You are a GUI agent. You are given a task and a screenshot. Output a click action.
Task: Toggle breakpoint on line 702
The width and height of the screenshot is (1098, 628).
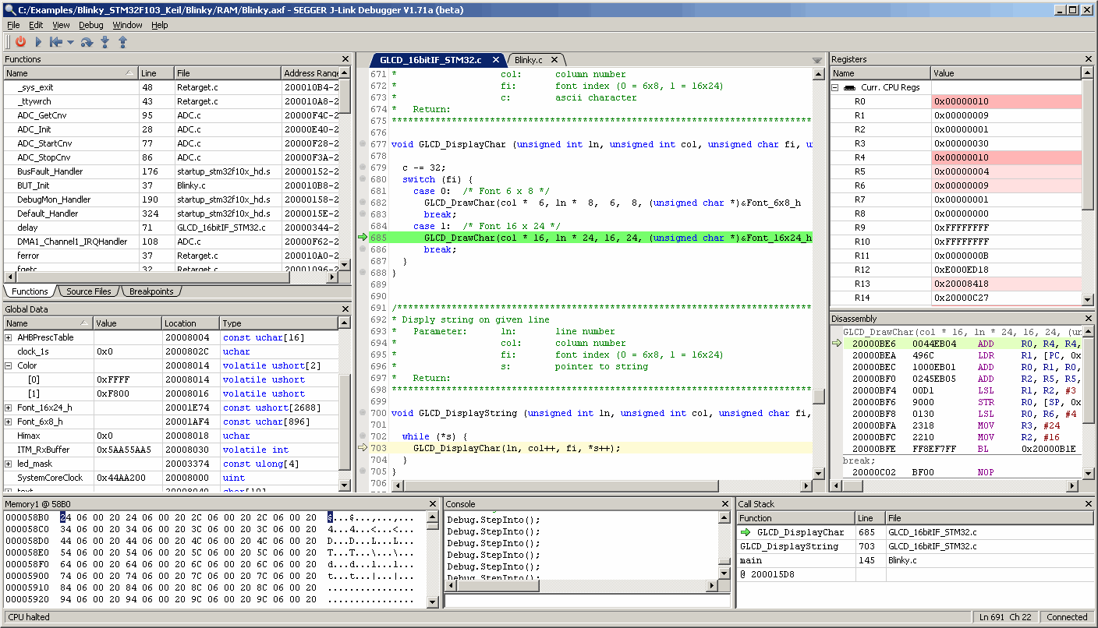click(363, 436)
